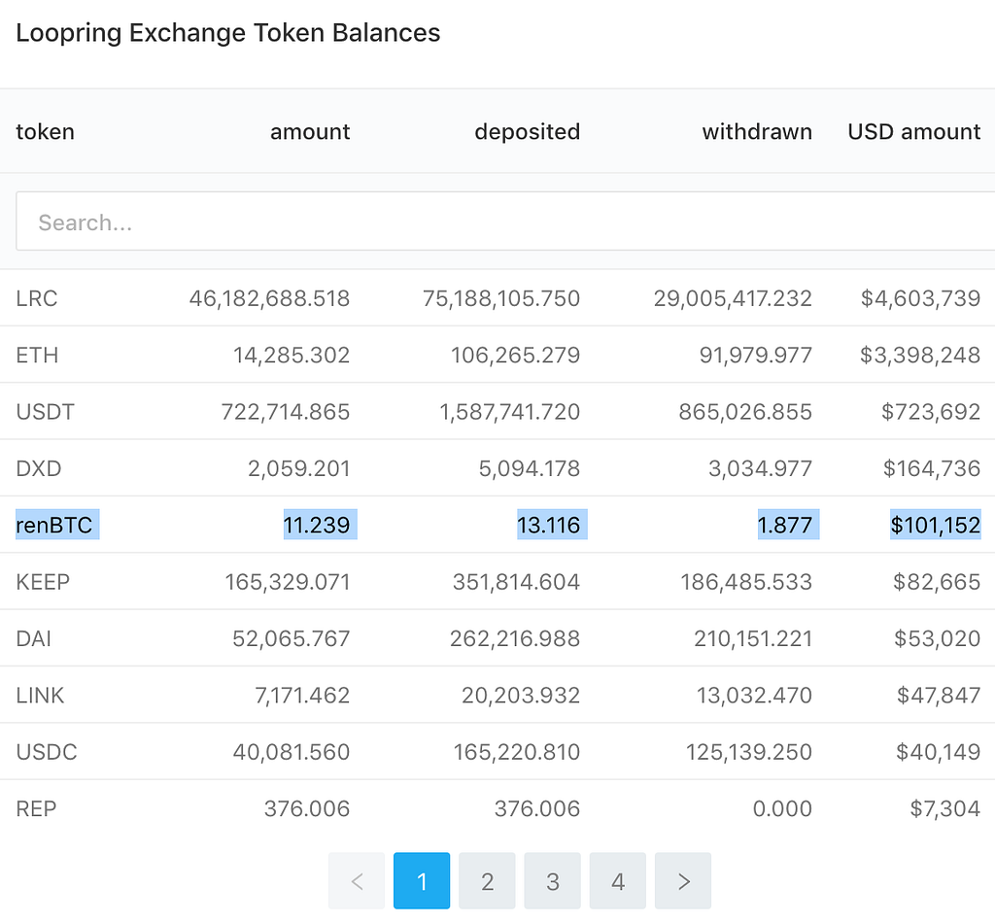Sort by the amount column header
995x923 pixels.
[310, 131]
